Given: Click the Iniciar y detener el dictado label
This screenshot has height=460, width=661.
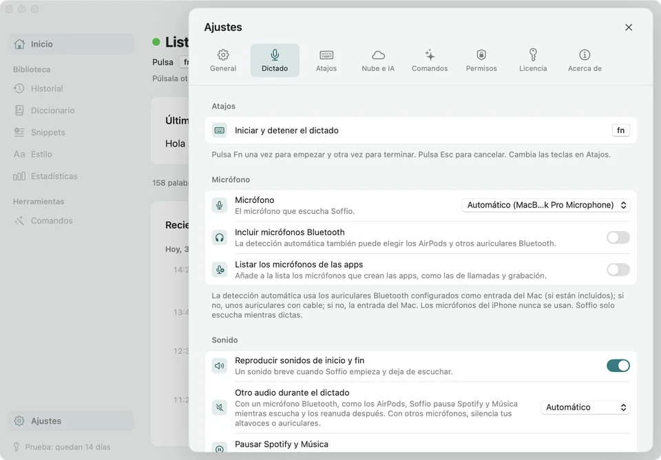Looking at the screenshot, I should tap(286, 131).
